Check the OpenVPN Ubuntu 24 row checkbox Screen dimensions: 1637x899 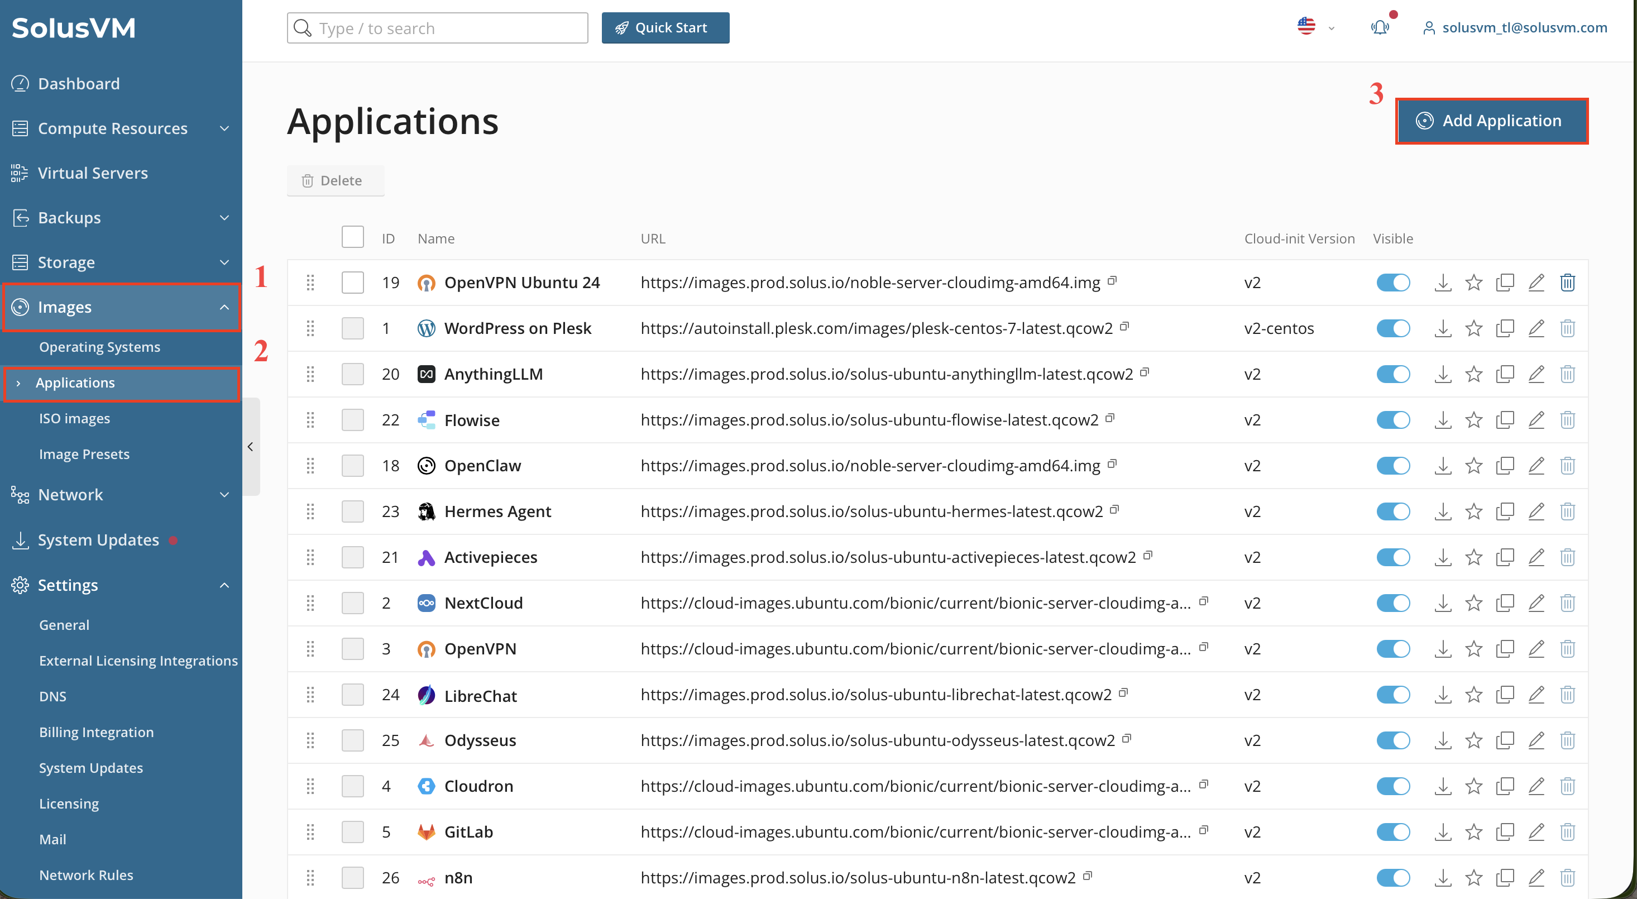353,283
